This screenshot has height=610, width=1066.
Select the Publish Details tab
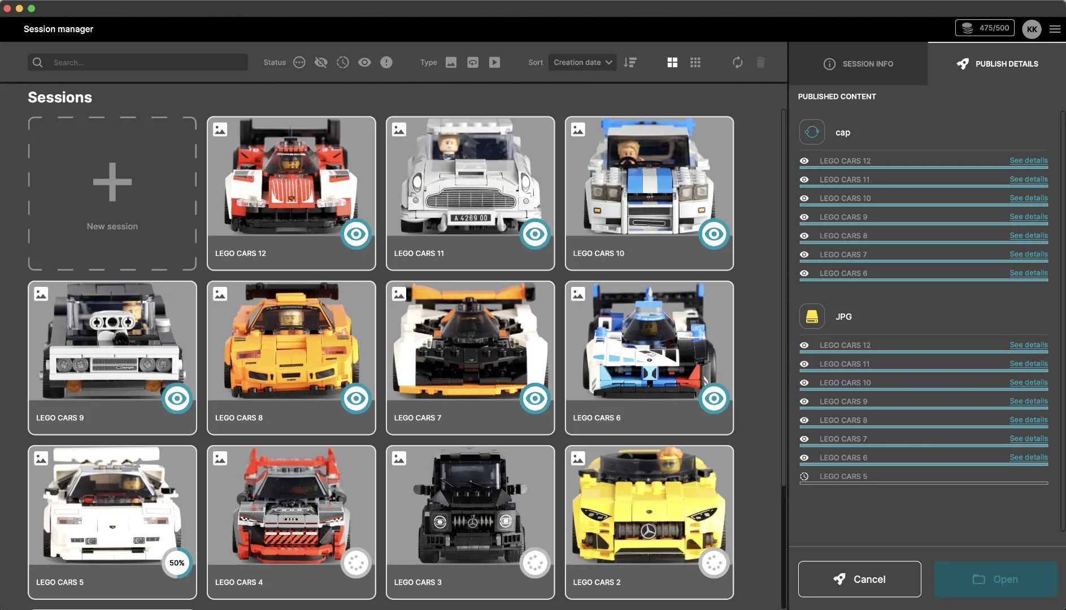(997, 64)
